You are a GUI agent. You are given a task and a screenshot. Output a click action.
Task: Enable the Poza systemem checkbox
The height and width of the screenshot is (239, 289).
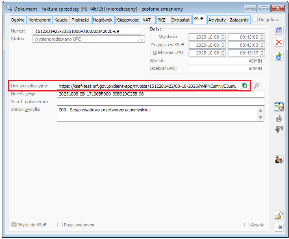tap(60, 225)
